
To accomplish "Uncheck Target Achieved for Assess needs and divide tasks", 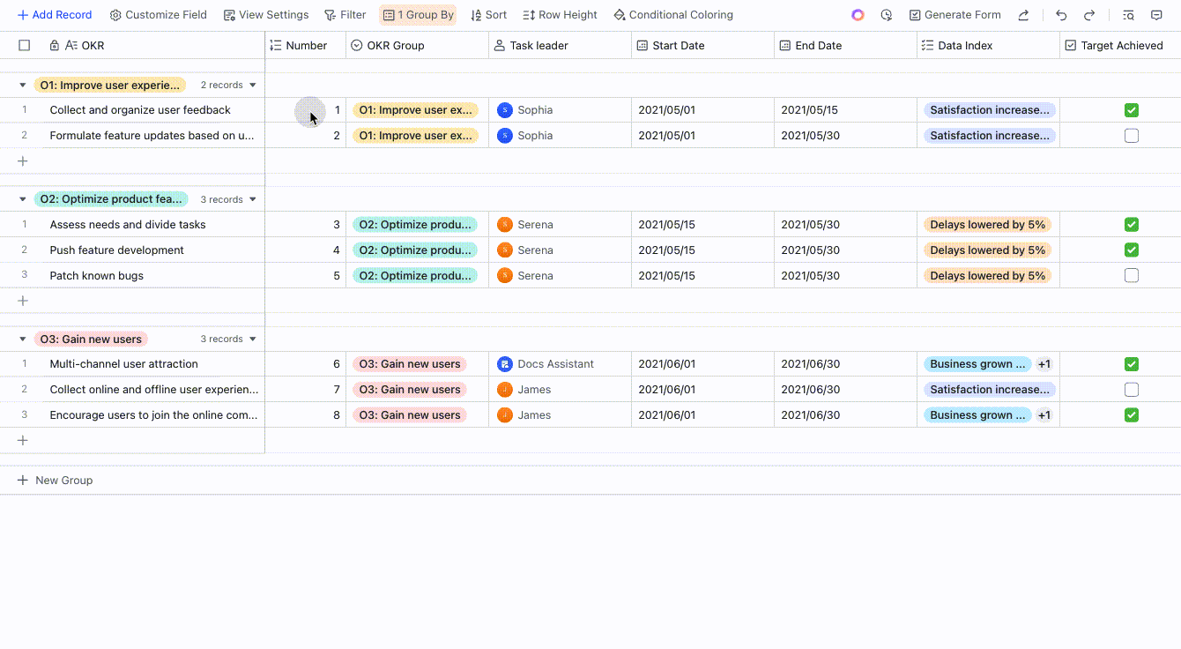I will (1132, 225).
